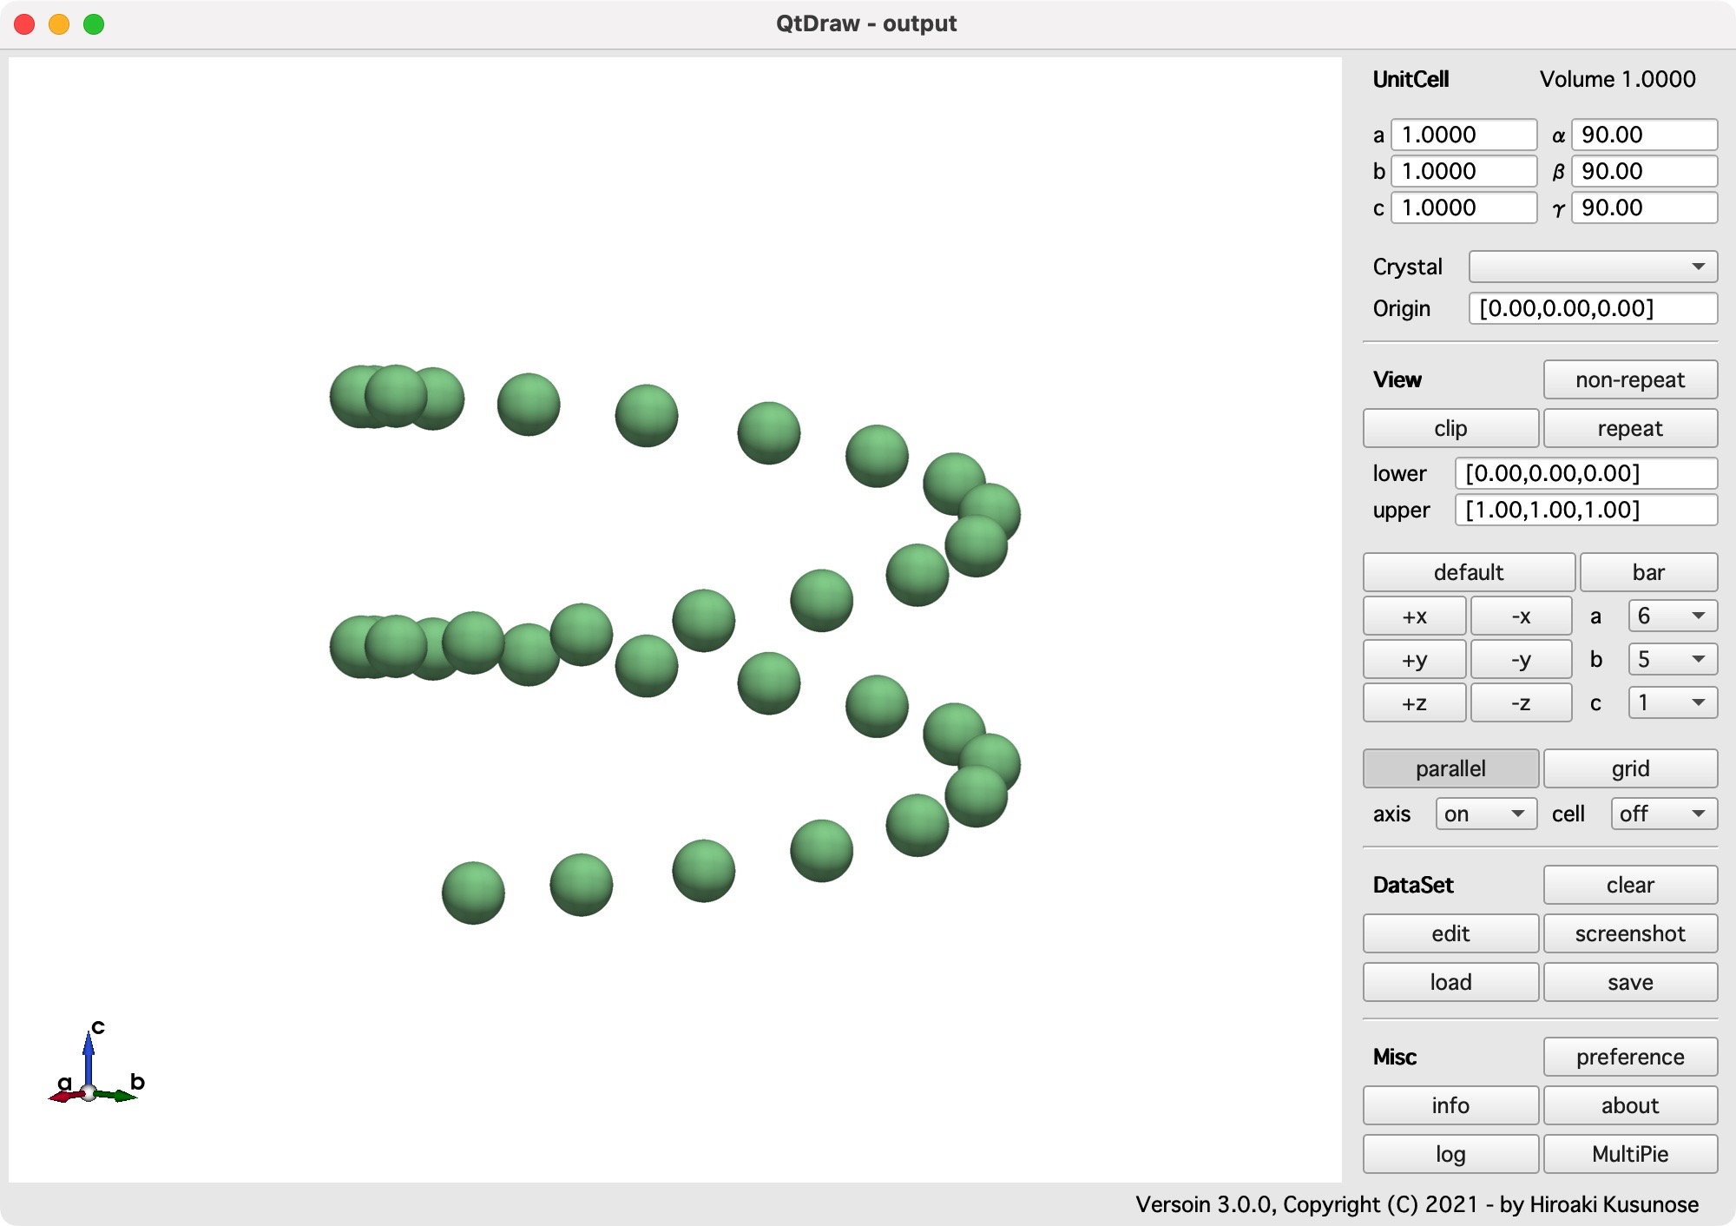This screenshot has width=1736, height=1226.
Task: Toggle the clip view button
Action: (x=1450, y=428)
